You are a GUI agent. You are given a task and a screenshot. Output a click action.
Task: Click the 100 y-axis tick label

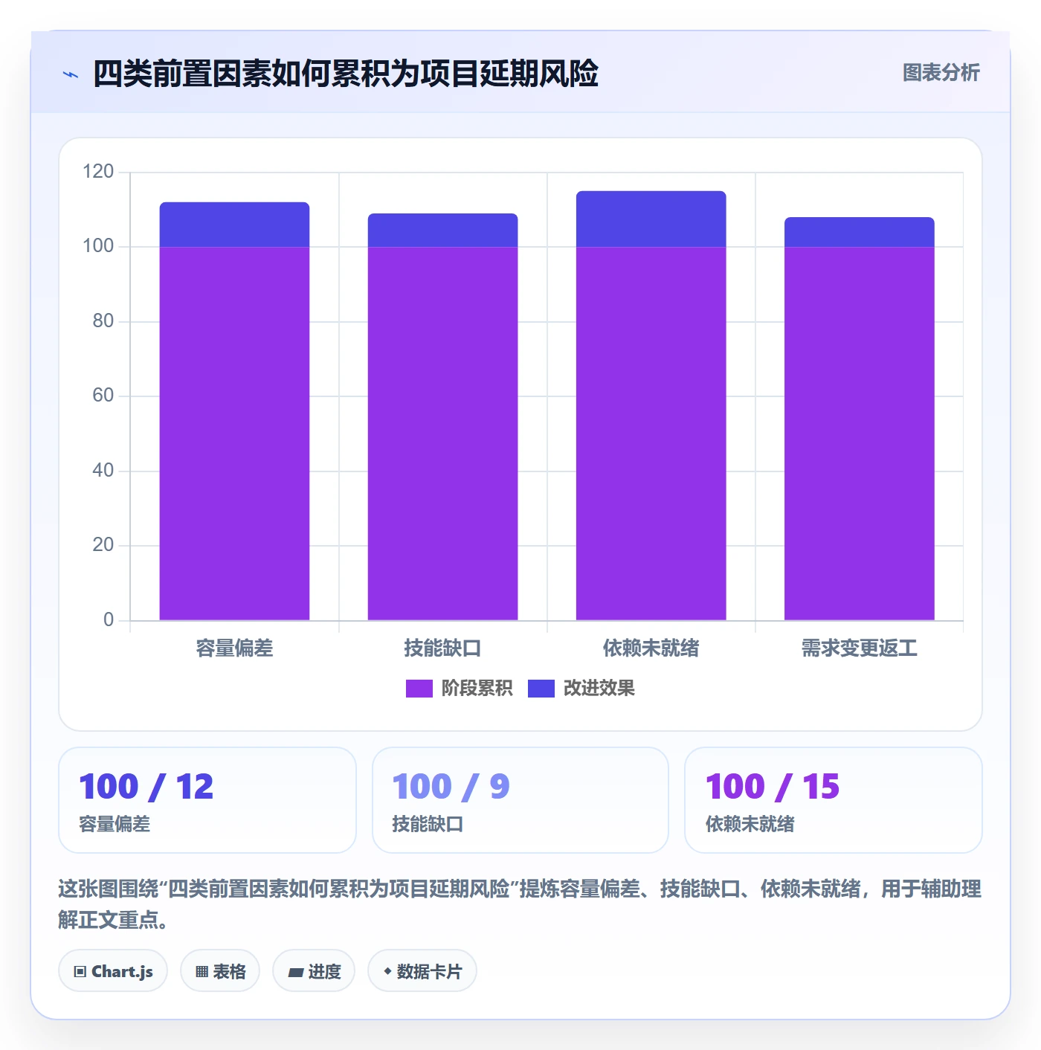[x=98, y=246]
